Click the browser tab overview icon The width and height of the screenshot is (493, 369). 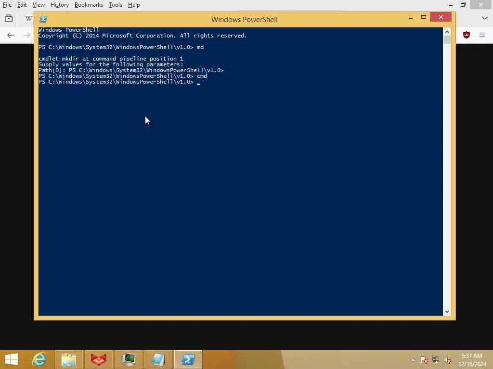9,19
